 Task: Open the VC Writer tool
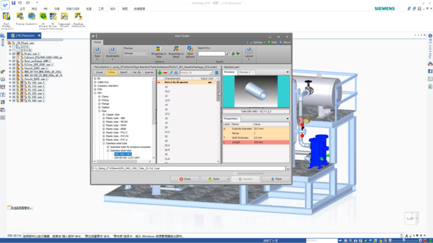(x=53, y=20)
